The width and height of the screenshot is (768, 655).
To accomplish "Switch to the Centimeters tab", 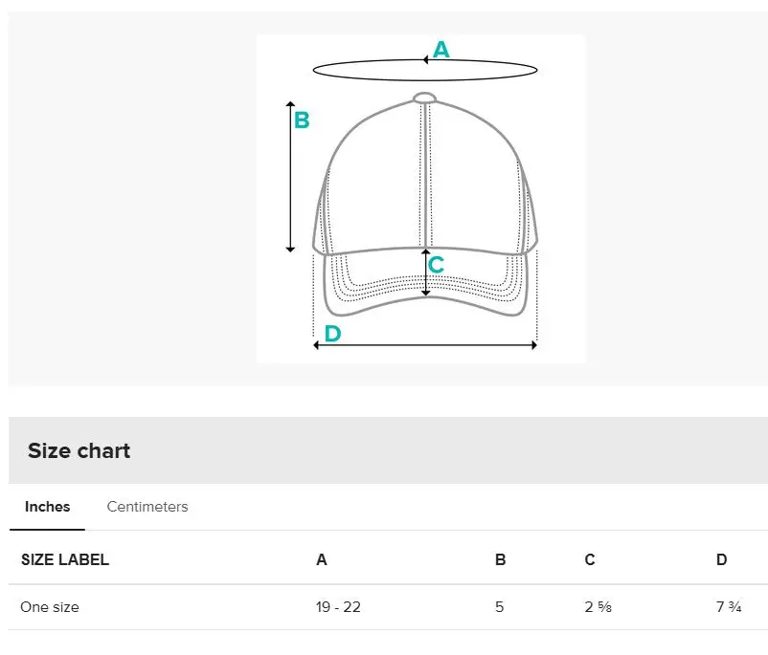I will pos(147,507).
